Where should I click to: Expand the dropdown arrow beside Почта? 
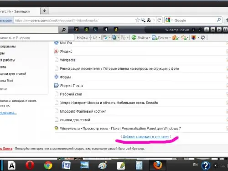tap(170, 37)
